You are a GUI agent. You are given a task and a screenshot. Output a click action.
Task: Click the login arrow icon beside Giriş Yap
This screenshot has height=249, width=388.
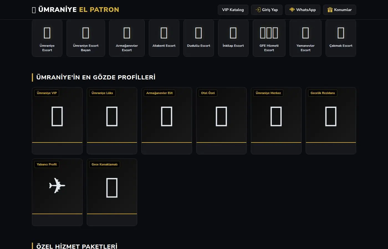258,10
